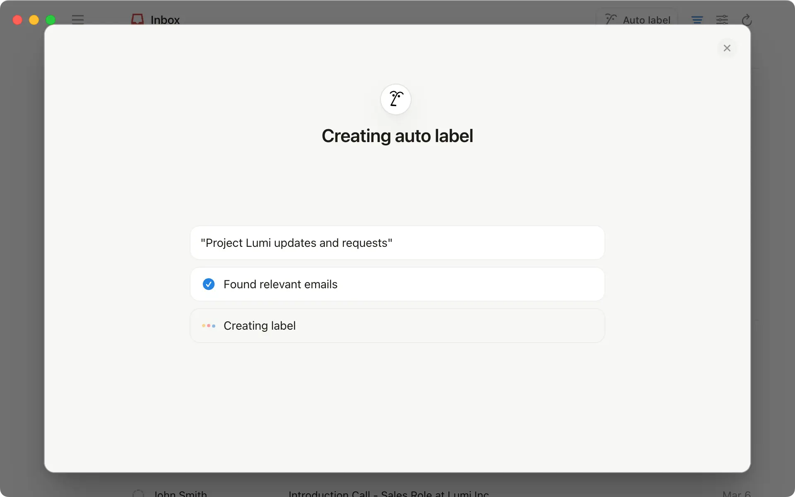Click the red Inbox tray icon
The image size is (795, 497).
(x=137, y=19)
